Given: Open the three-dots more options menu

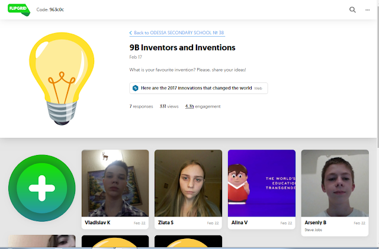Looking at the screenshot, I should 367,10.
